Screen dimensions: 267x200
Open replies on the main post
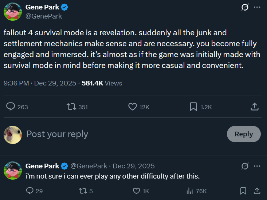tap(11, 107)
